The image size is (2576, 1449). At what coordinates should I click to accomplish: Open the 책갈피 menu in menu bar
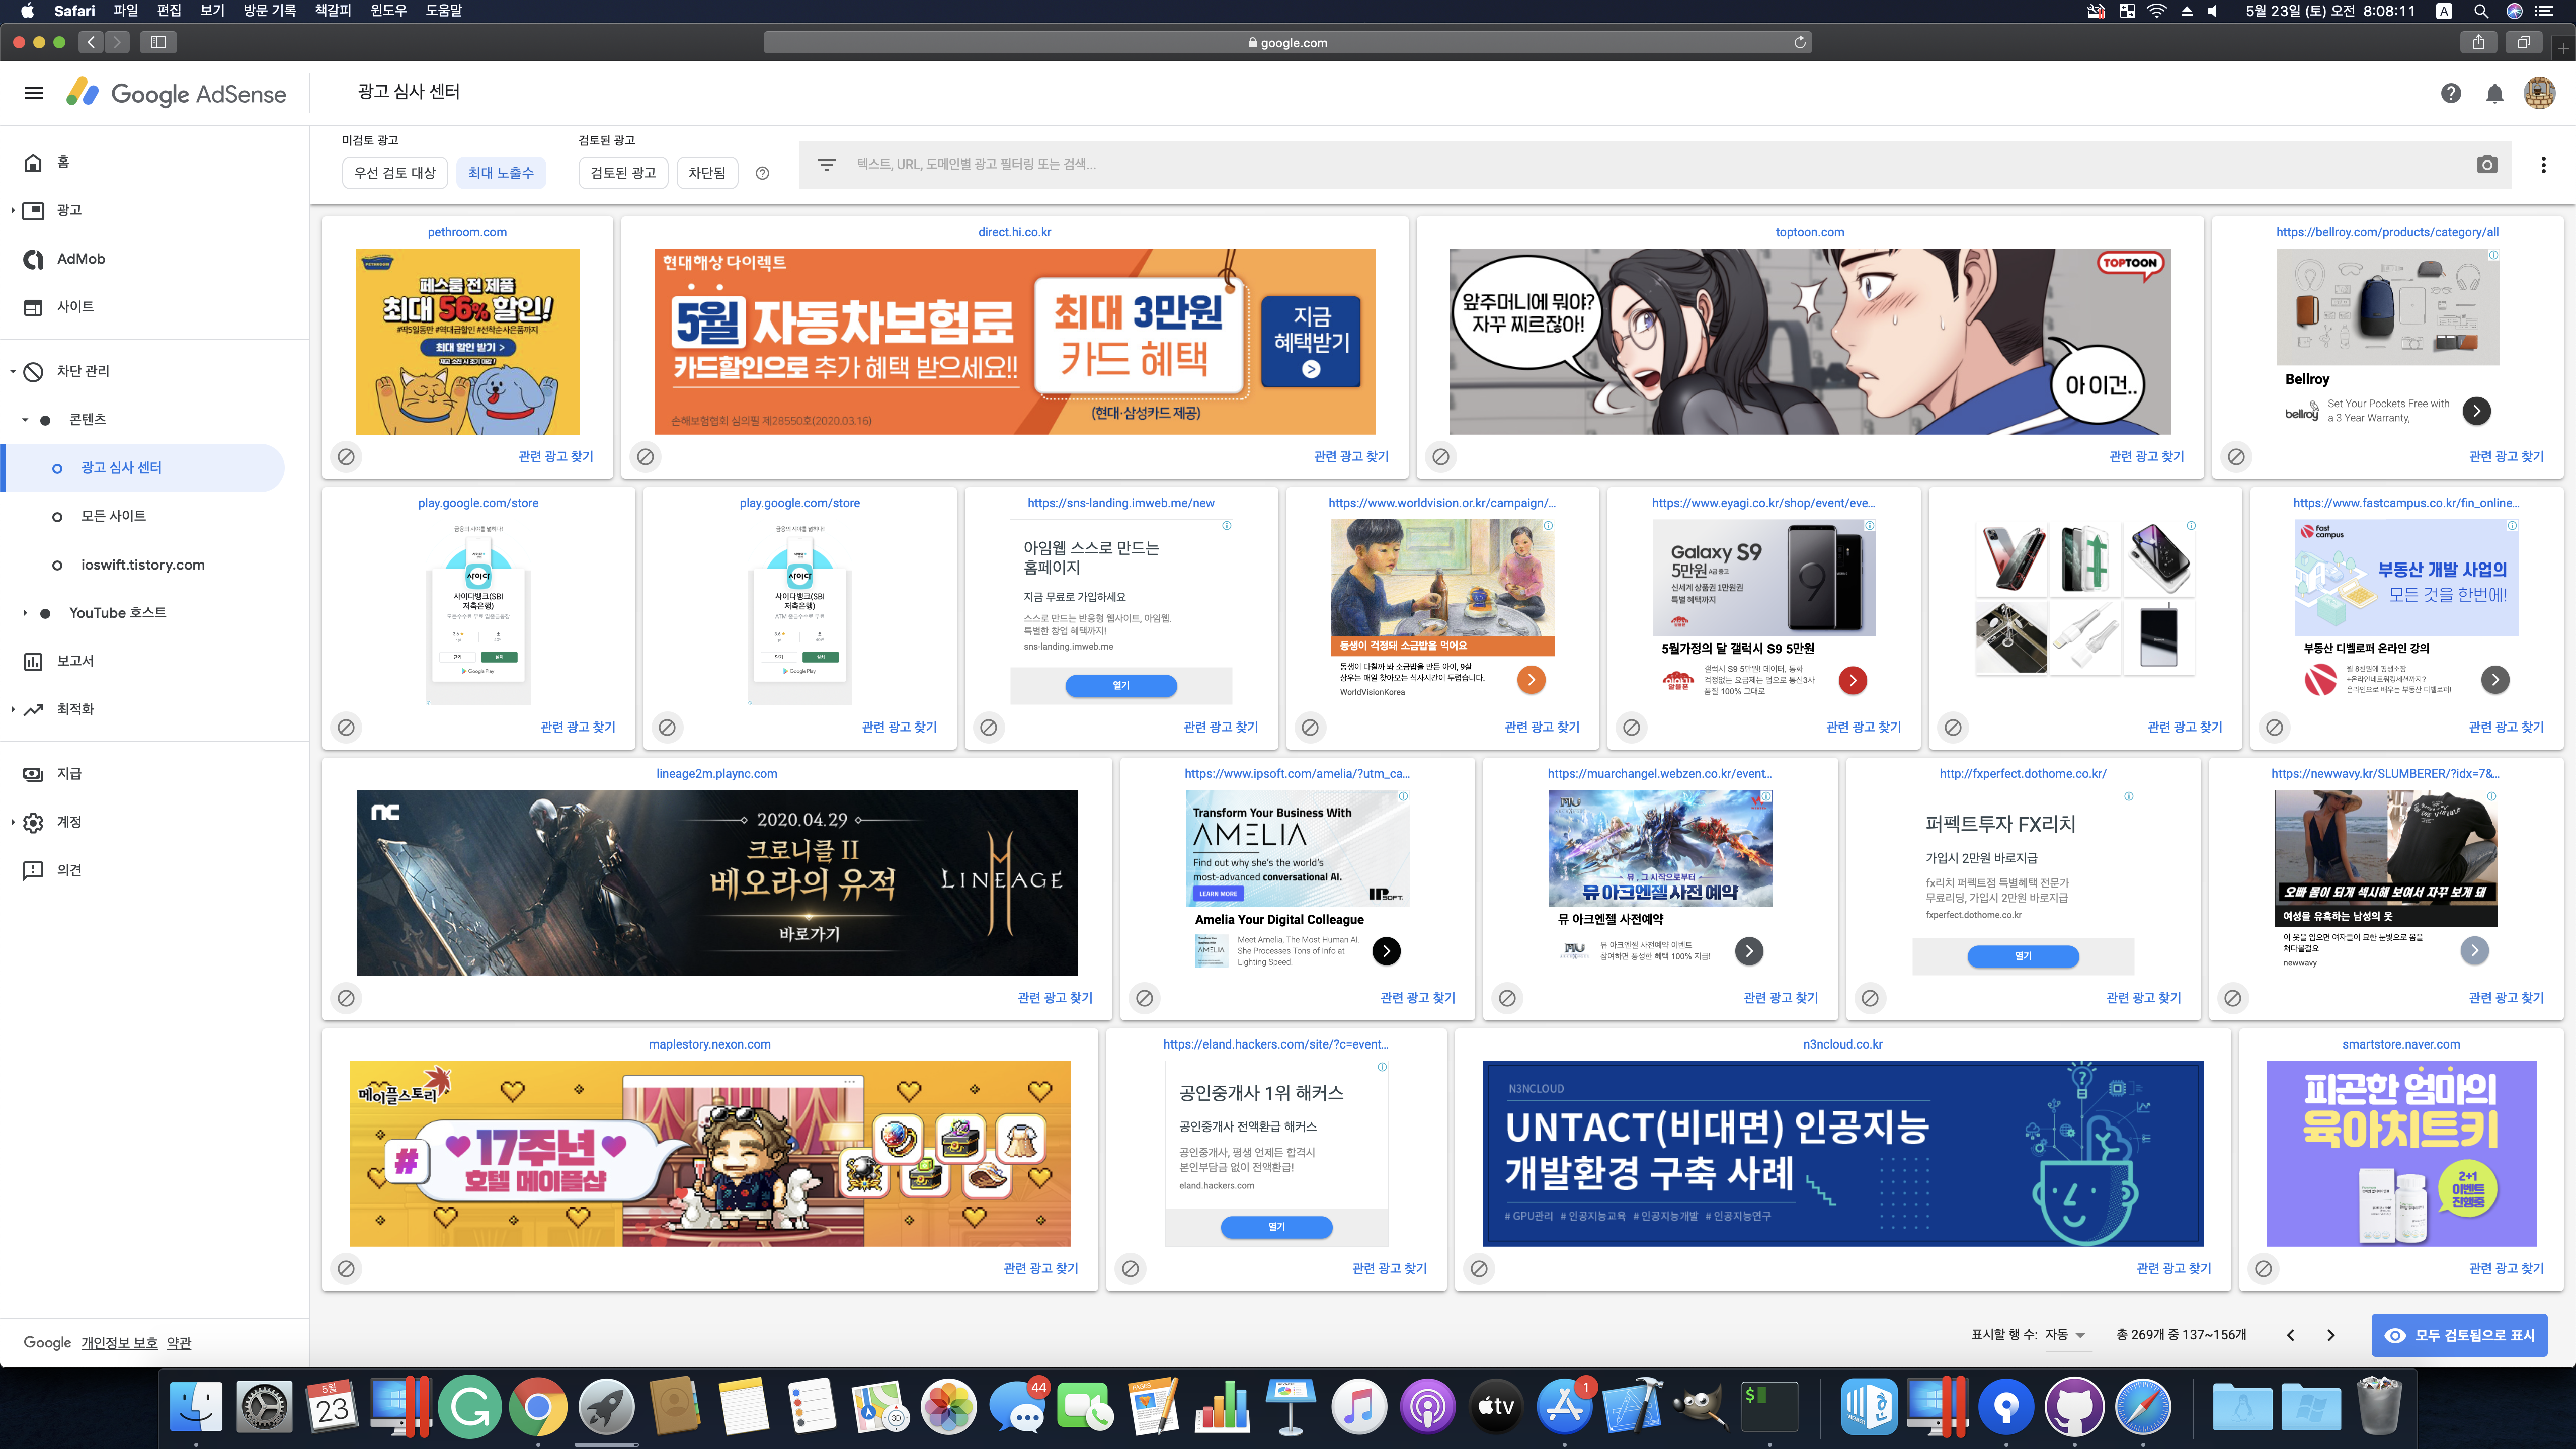[332, 11]
